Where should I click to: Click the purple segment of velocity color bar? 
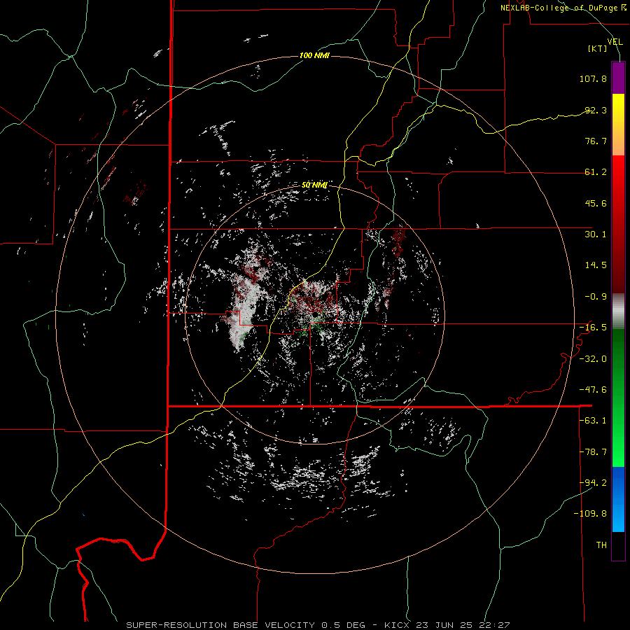coord(618,78)
